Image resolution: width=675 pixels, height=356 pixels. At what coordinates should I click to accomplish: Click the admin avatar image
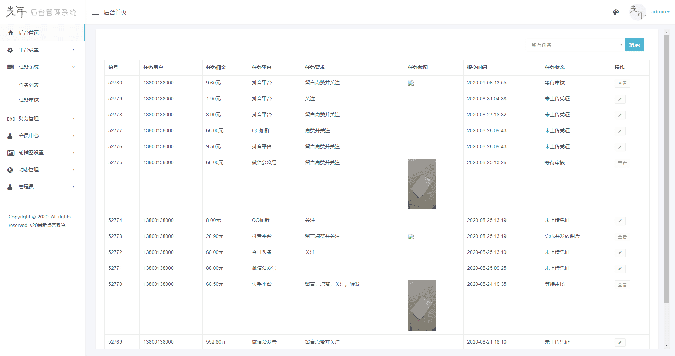pyautogui.click(x=637, y=12)
